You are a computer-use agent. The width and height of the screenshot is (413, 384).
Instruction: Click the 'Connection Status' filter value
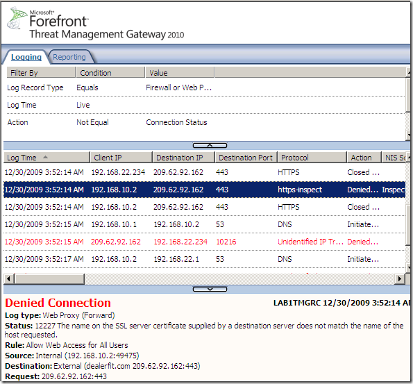pos(176,122)
